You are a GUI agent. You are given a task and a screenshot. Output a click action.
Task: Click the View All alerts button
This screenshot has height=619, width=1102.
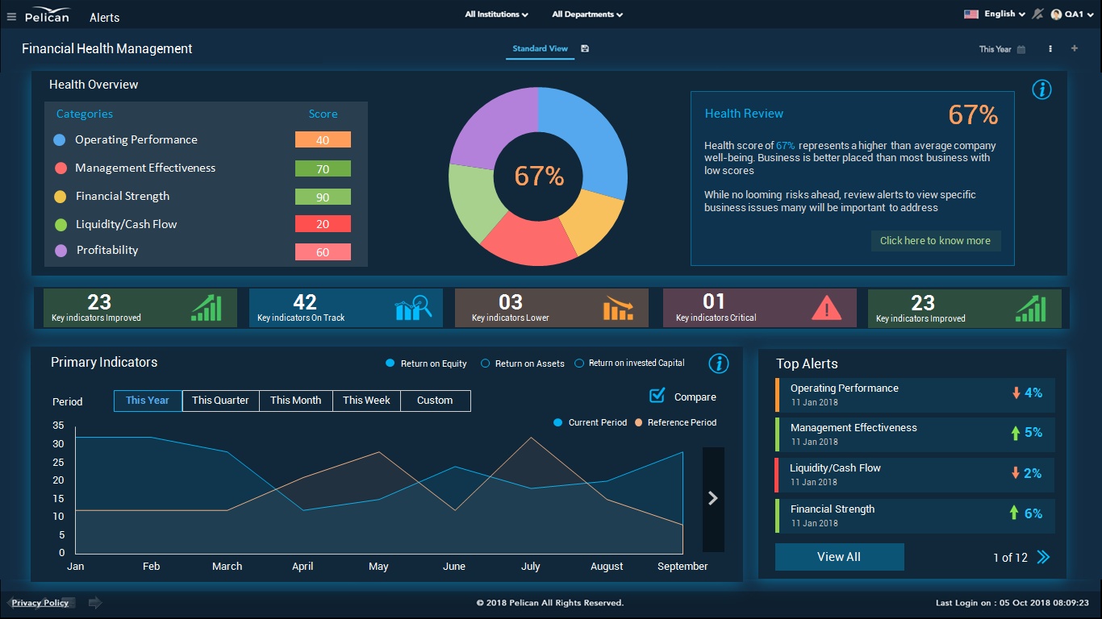pos(839,557)
